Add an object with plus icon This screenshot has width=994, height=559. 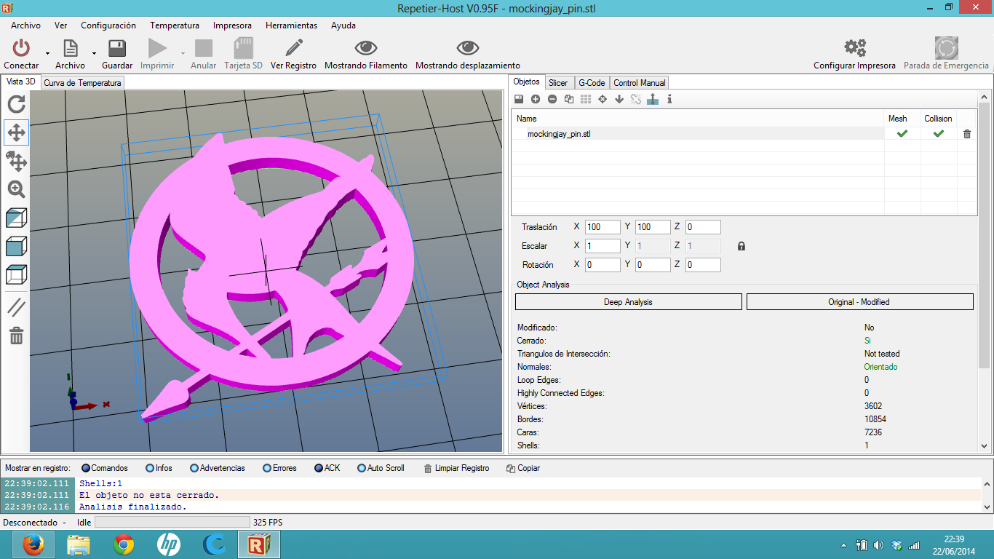536,99
